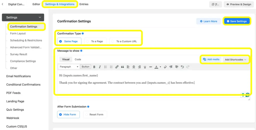Increase the paragraph indent
Viewport: 256px width, 130px height.
[x=177, y=67]
